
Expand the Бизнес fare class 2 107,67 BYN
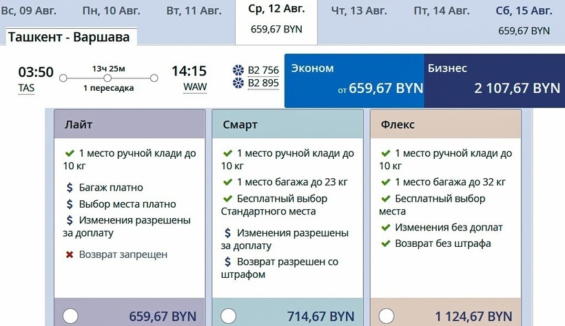coord(494,80)
